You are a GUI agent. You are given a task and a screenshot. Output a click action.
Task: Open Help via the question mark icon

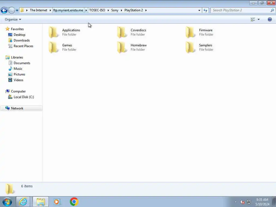[x=270, y=19]
